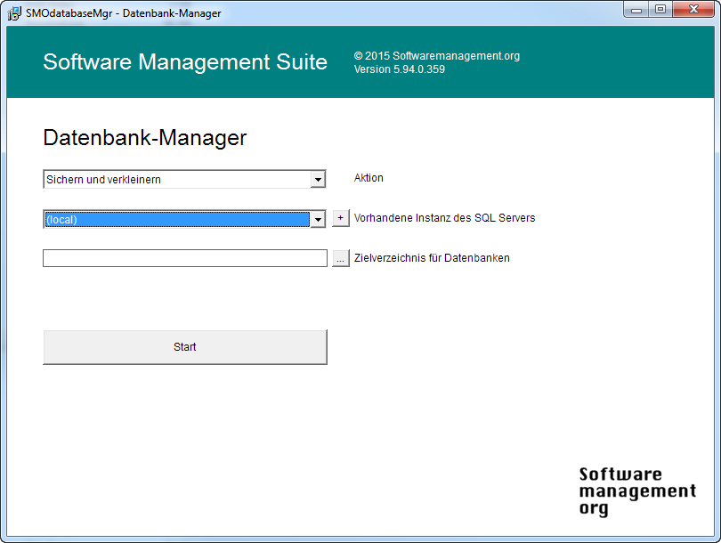
Task: Expand the Aktion dropdown arrow
Action: point(318,180)
